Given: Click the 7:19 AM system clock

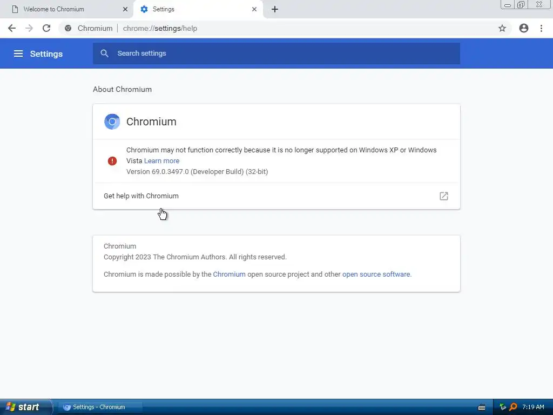Looking at the screenshot, I should coord(533,407).
